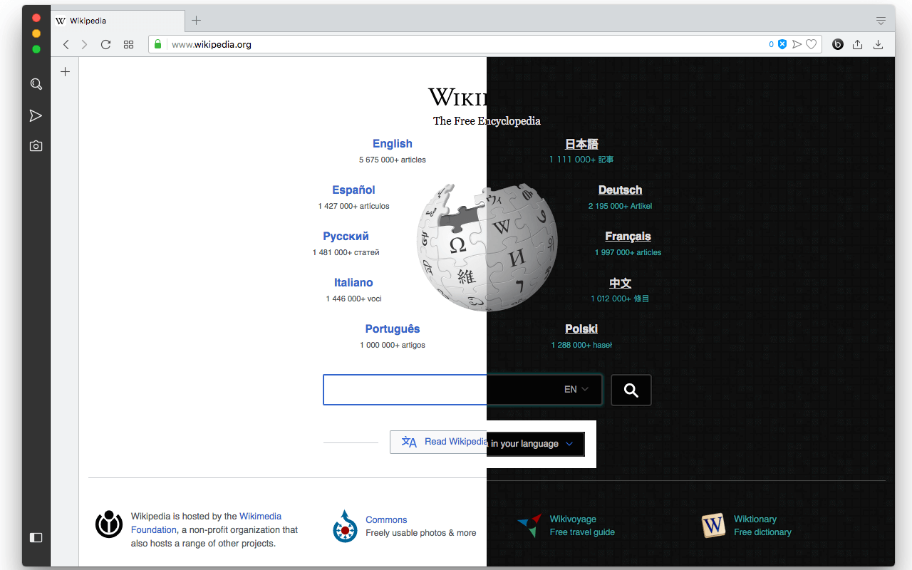Expand the EN language dropdown in search box
This screenshot has height=570, width=912.
tap(576, 389)
